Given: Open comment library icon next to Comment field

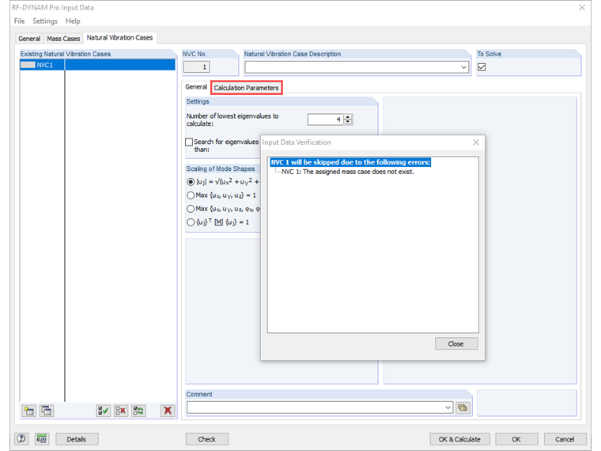Looking at the screenshot, I should [x=463, y=407].
